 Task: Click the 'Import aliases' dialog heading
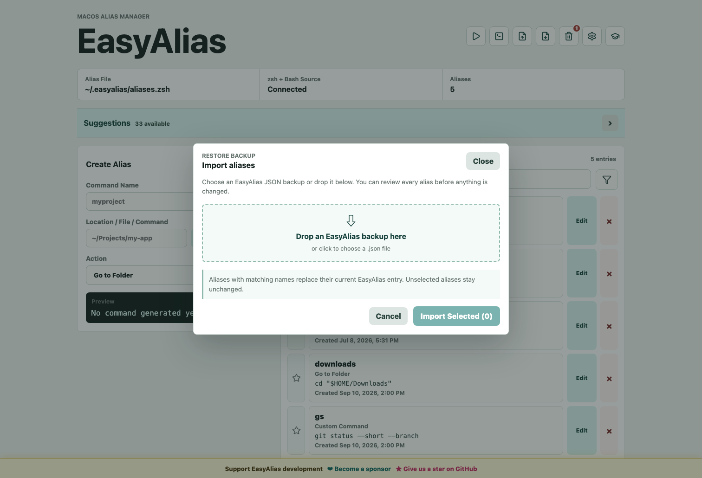coord(228,165)
